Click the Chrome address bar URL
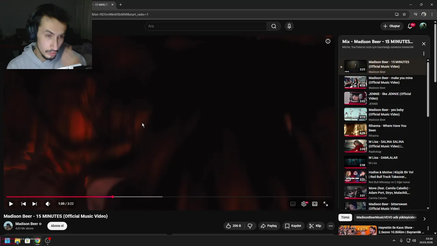The width and height of the screenshot is (437, 246). click(120, 14)
